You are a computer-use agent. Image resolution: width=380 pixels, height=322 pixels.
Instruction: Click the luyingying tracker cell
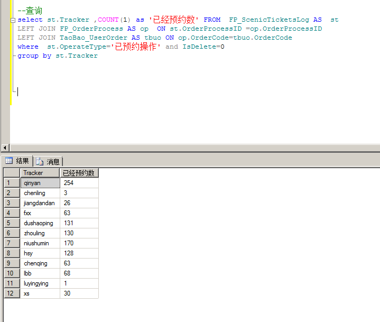tap(40, 283)
